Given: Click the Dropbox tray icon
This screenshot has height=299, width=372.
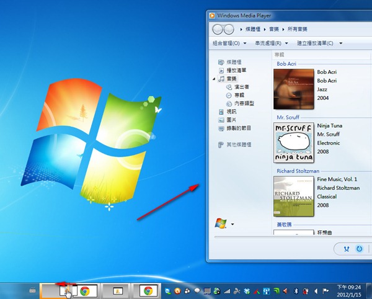Looking at the screenshot, I should click(247, 291).
